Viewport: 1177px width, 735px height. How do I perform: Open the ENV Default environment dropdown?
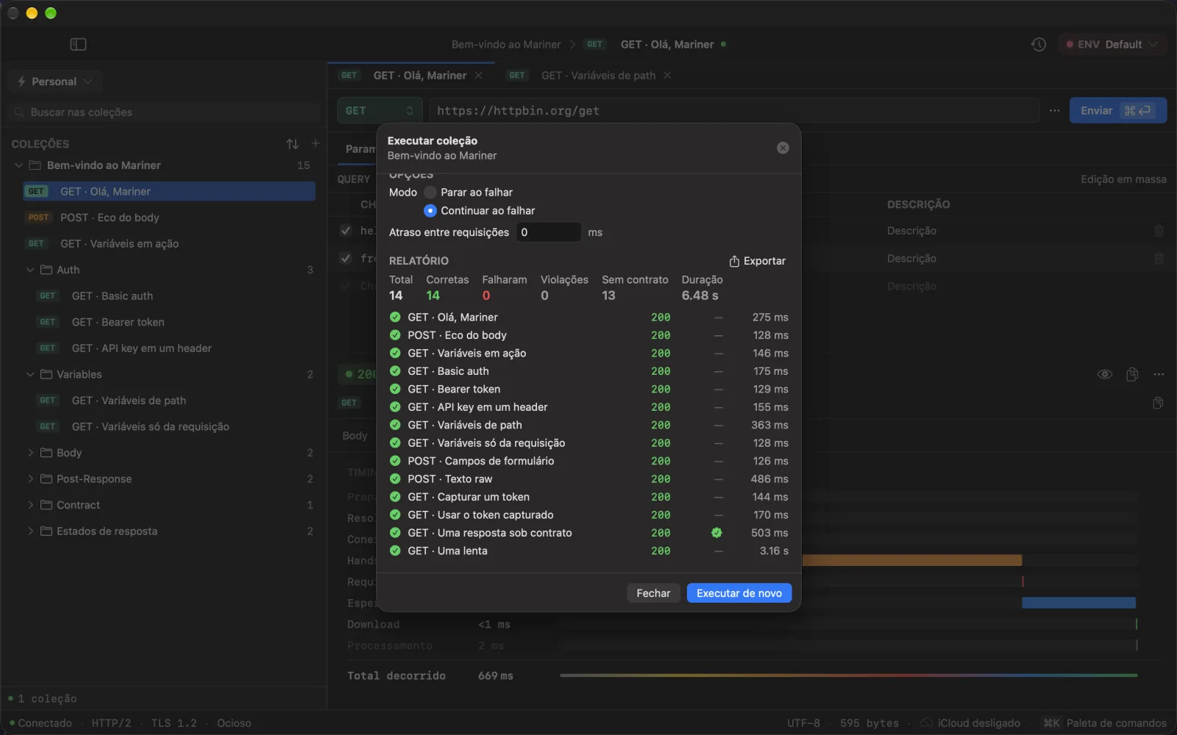pyautogui.click(x=1112, y=44)
